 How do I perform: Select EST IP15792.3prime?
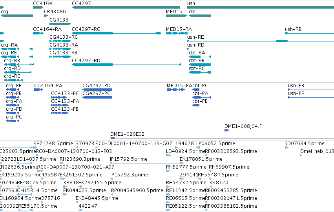[129, 175]
